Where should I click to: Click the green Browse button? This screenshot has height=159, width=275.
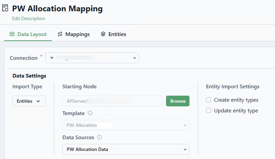(178, 101)
